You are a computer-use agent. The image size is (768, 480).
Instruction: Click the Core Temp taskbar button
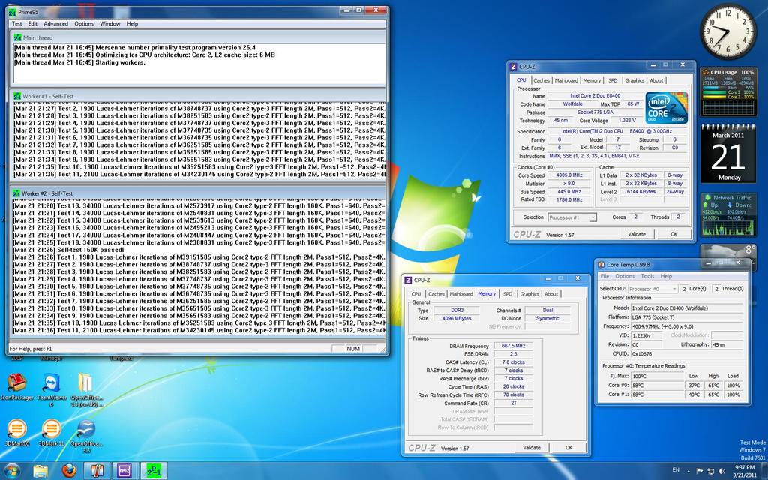click(97, 471)
